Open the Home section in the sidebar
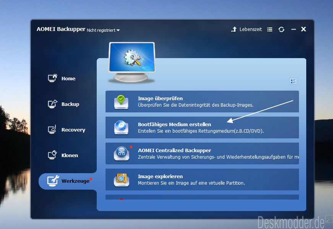Viewport: 333px width, 229px height. point(62,78)
